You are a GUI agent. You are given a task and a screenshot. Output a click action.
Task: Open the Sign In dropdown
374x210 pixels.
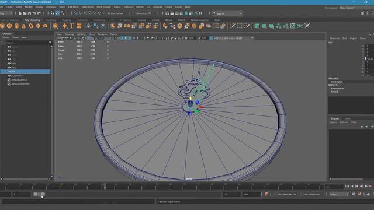[x=227, y=13]
